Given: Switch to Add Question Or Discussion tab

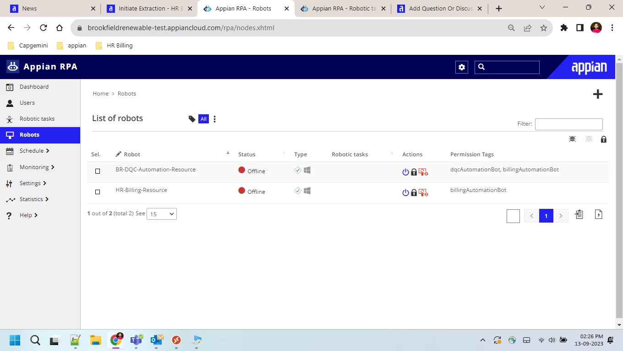Looking at the screenshot, I should pos(439,8).
